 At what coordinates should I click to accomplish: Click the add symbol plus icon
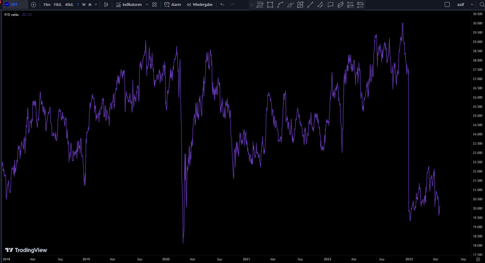pos(34,5)
